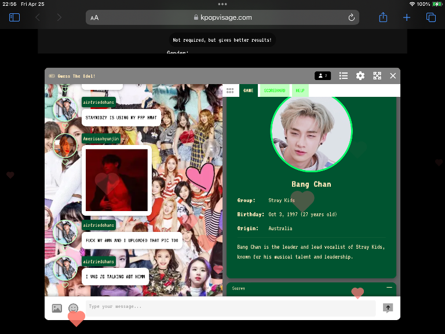This screenshot has height=334, width=445.
Task: Open the grid apps icon beside GAME tab
Action: [230, 90]
